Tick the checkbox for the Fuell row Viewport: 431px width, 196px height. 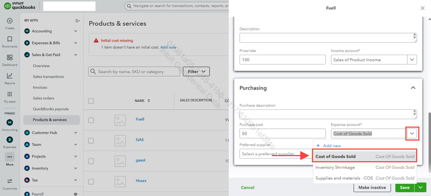[91, 120]
